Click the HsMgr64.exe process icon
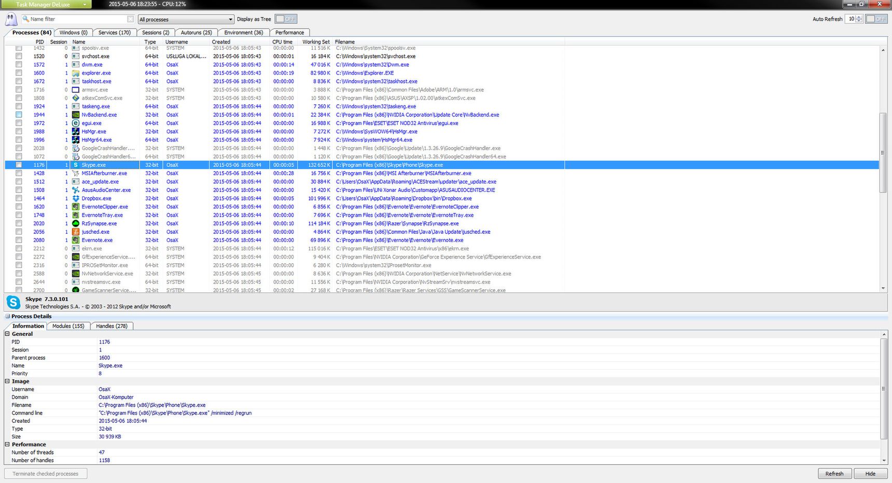 (x=76, y=140)
